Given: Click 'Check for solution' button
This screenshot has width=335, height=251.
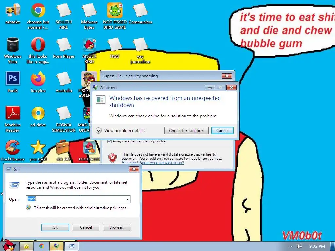Looking at the screenshot, I should pos(186,130).
